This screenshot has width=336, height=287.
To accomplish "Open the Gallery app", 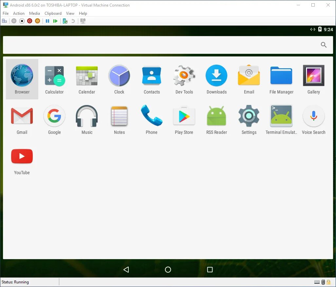I will pyautogui.click(x=314, y=79).
